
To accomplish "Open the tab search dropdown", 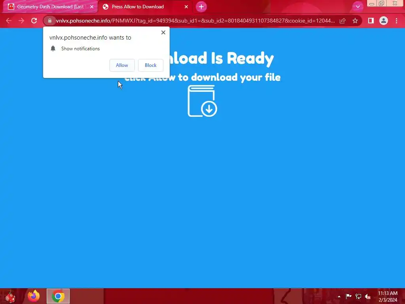I will tap(358, 7).
